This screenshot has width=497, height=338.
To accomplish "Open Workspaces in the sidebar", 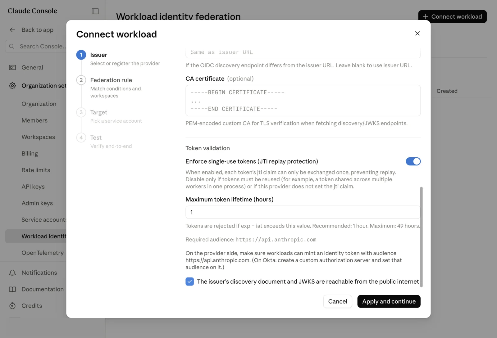I will [x=38, y=137].
